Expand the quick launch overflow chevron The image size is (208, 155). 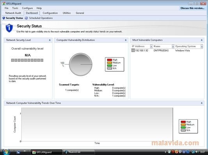click(25, 151)
